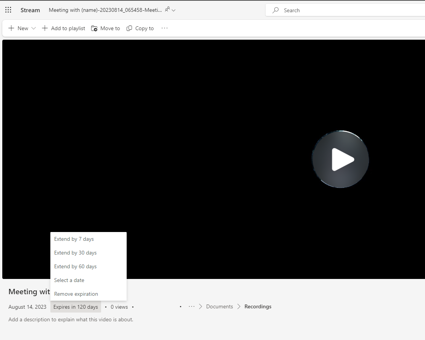
Task: Click the Meeting title heading below video
Action: click(x=29, y=292)
